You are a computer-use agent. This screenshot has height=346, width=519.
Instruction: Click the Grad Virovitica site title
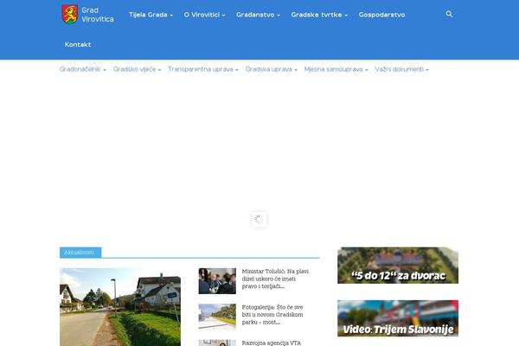[98, 15]
